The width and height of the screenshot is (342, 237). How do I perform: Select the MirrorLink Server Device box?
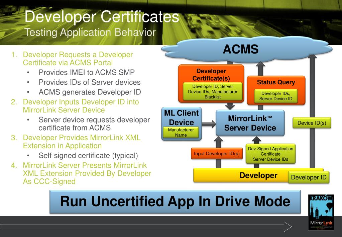pyautogui.click(x=250, y=123)
